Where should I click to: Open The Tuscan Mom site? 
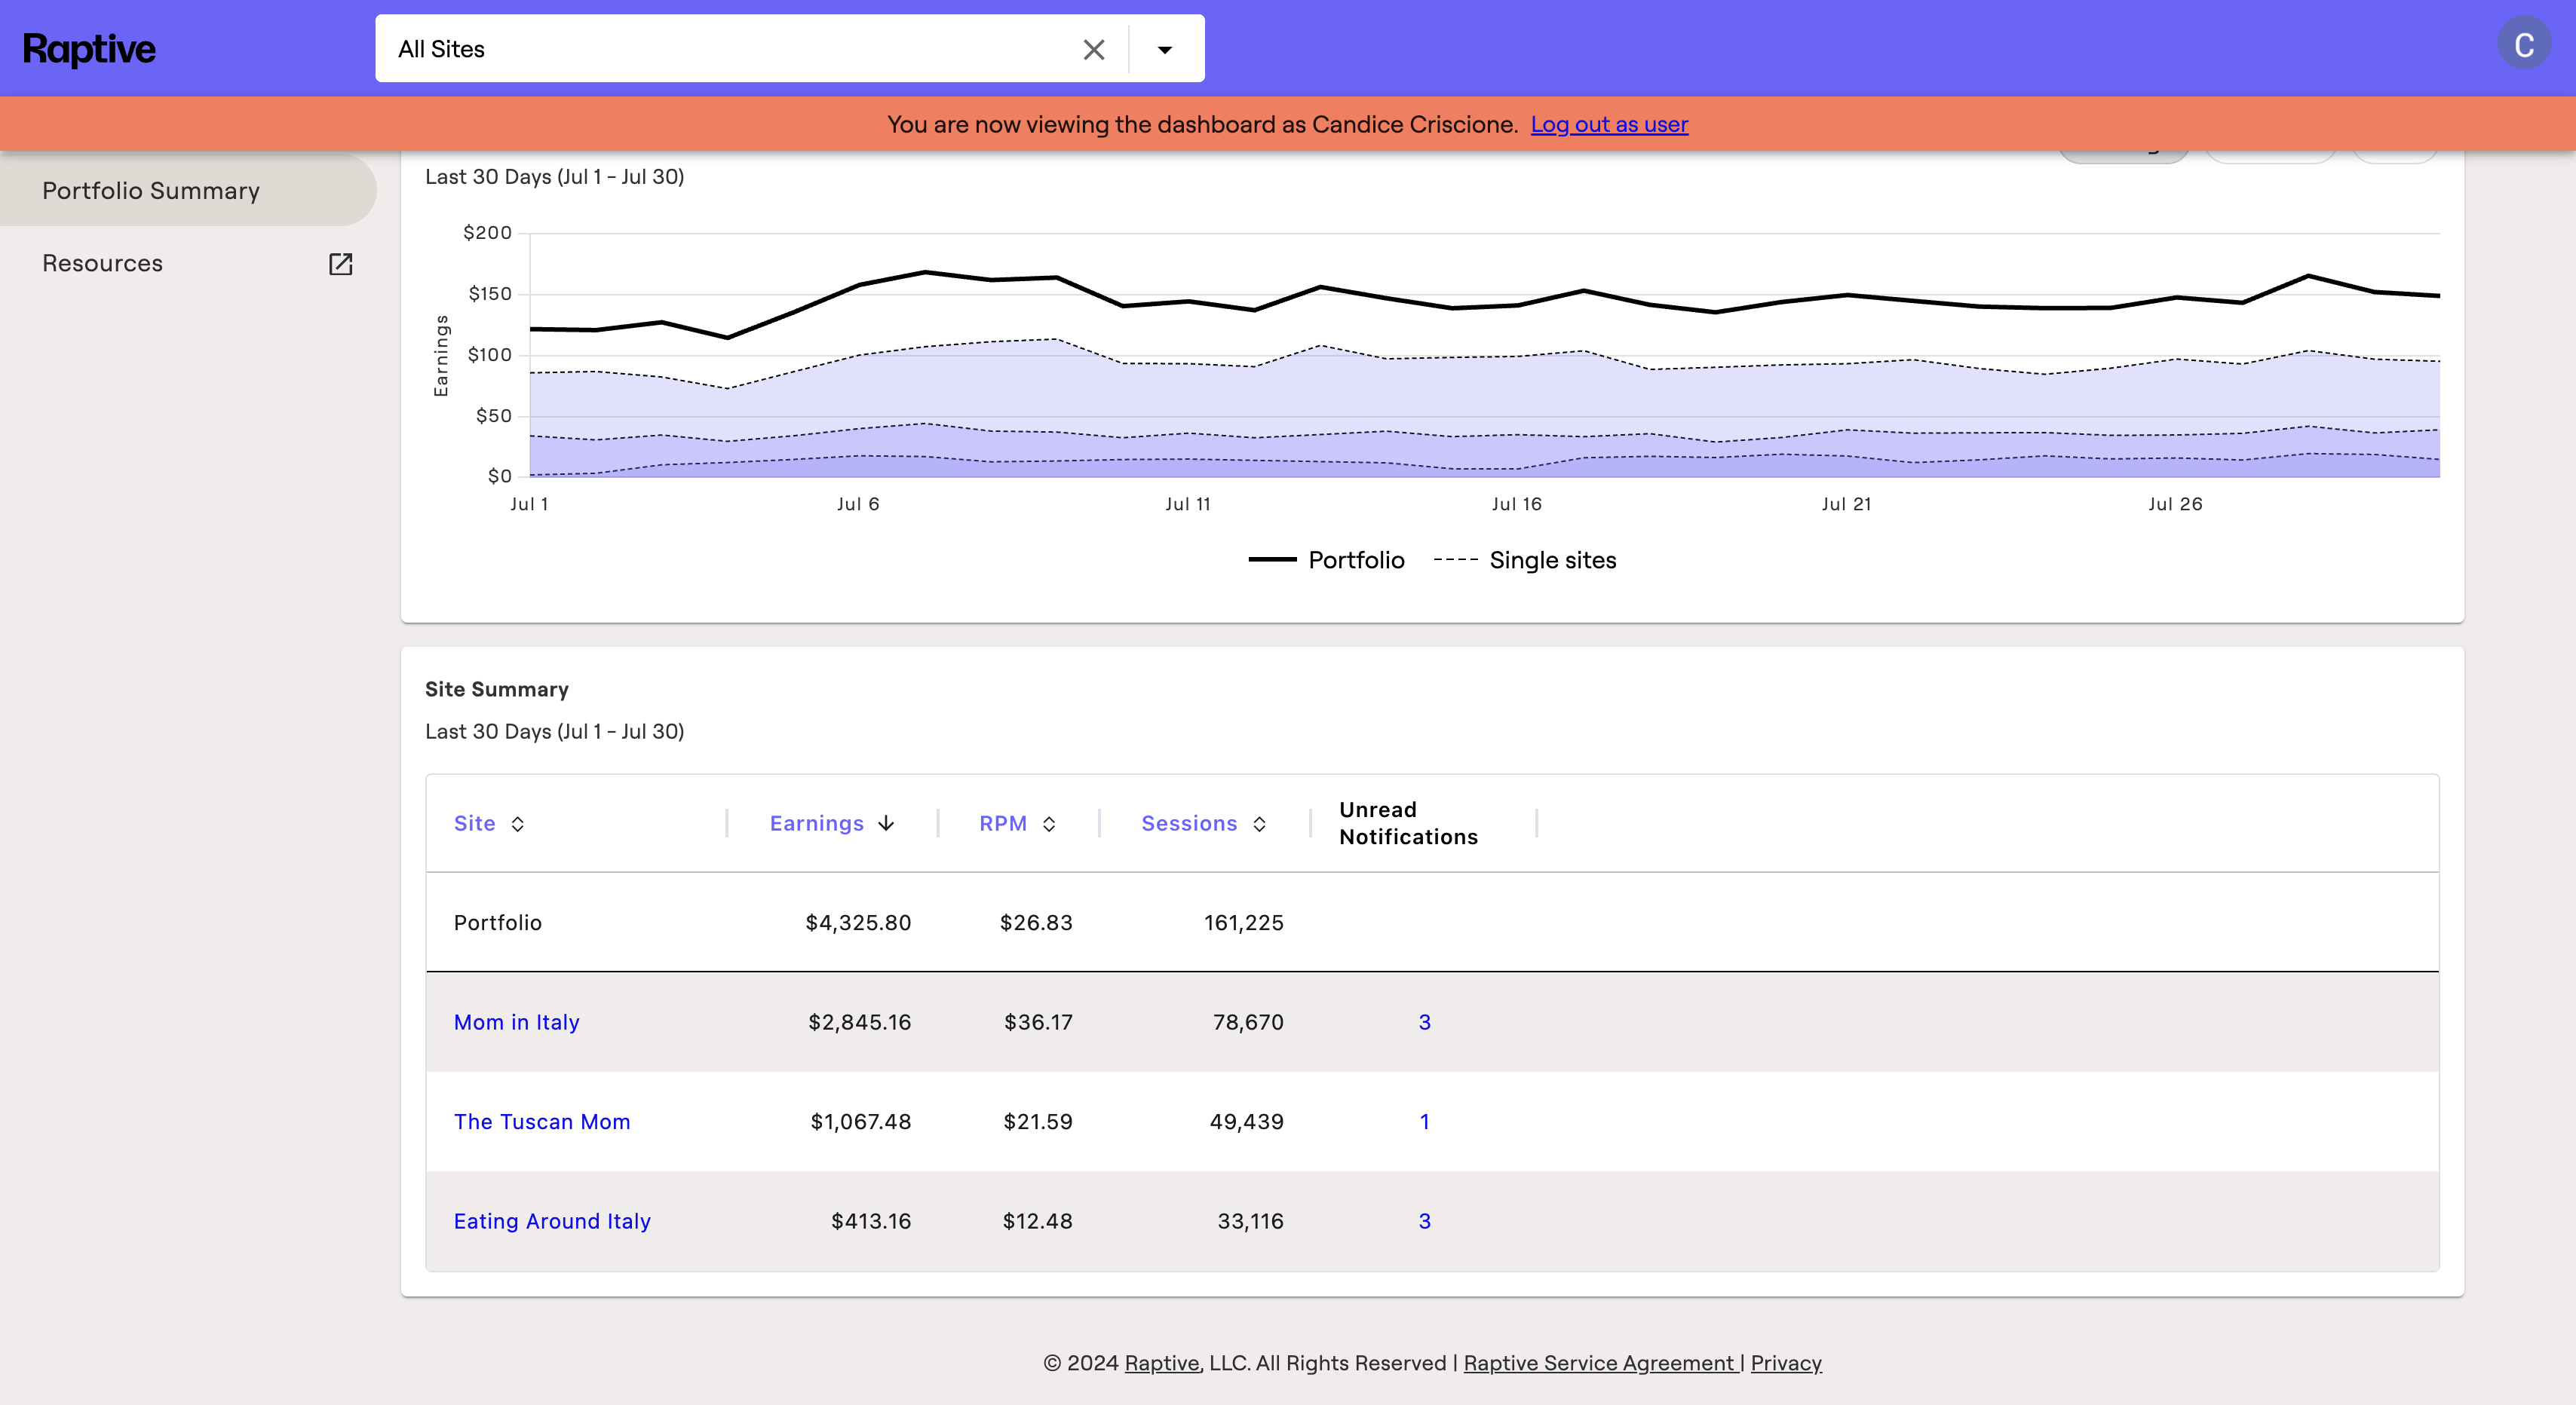542,1121
